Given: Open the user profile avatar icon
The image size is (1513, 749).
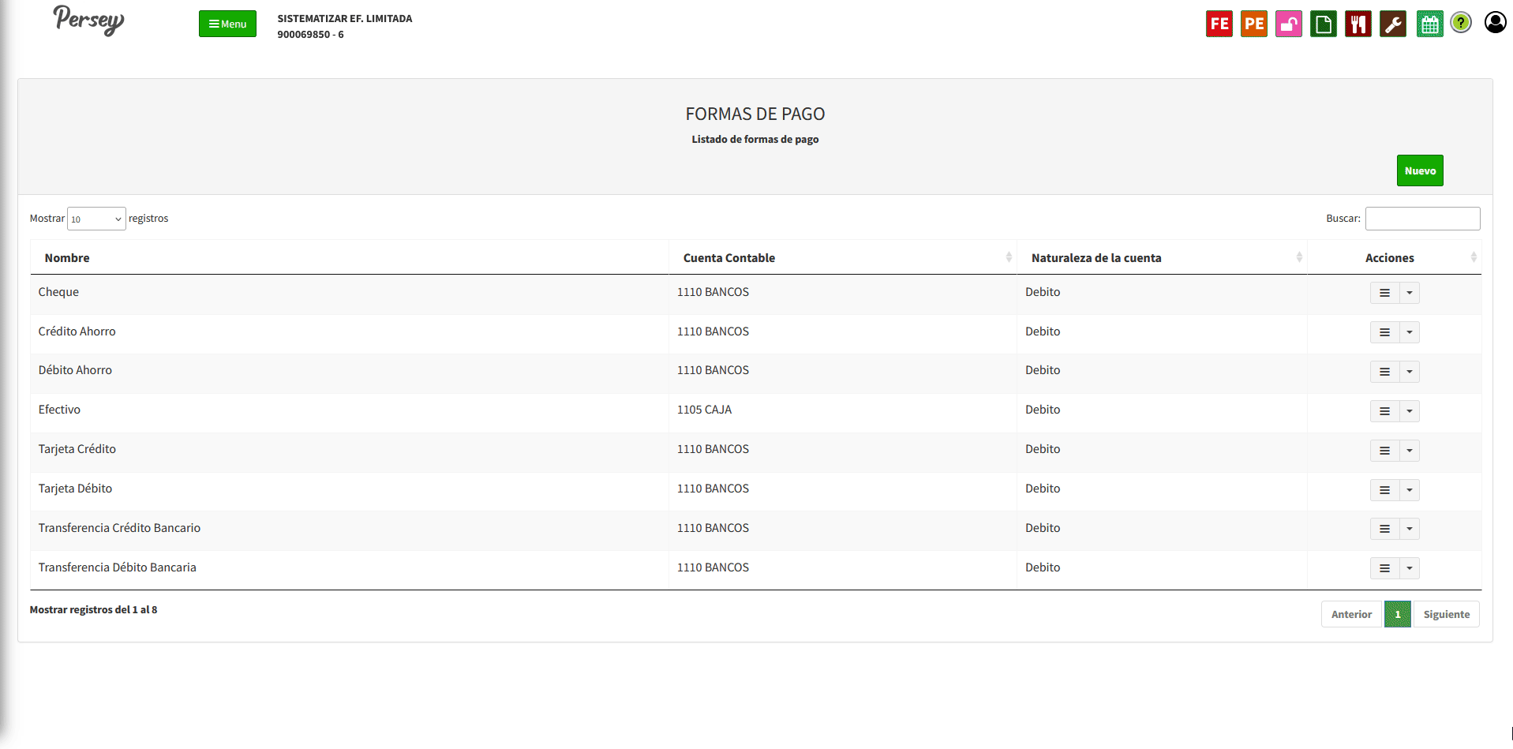Looking at the screenshot, I should tap(1495, 22).
